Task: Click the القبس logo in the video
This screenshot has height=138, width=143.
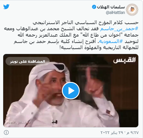Action: click(124, 60)
